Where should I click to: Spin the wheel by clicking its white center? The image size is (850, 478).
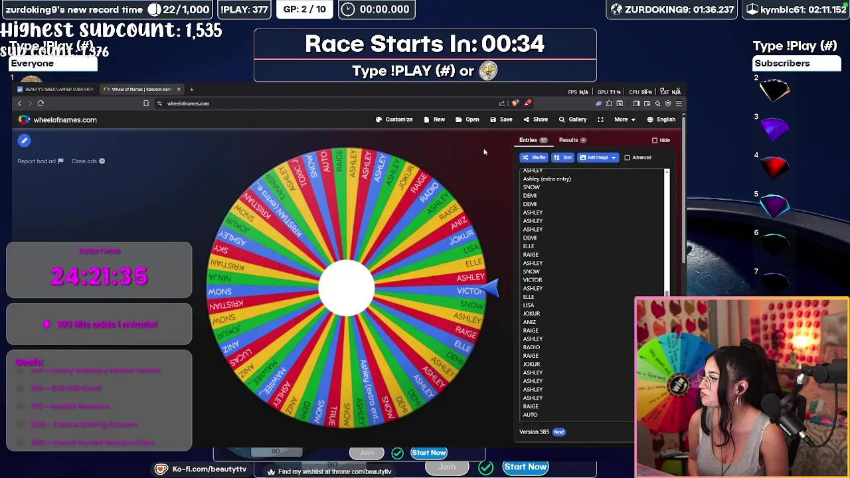coord(346,287)
